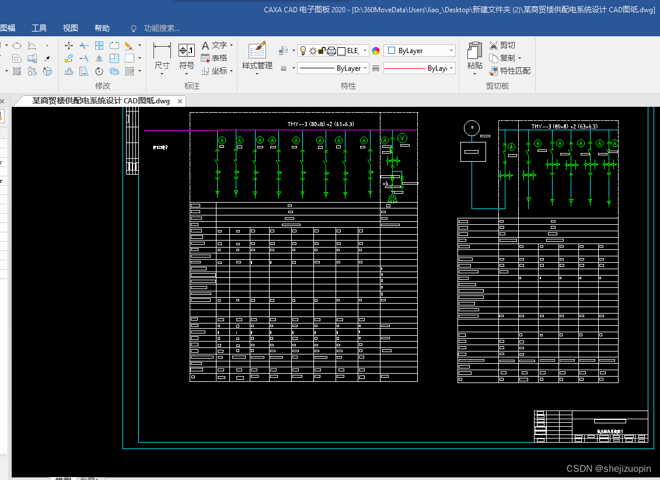Open the 符号 symbol annotation tool

pyautogui.click(x=187, y=55)
